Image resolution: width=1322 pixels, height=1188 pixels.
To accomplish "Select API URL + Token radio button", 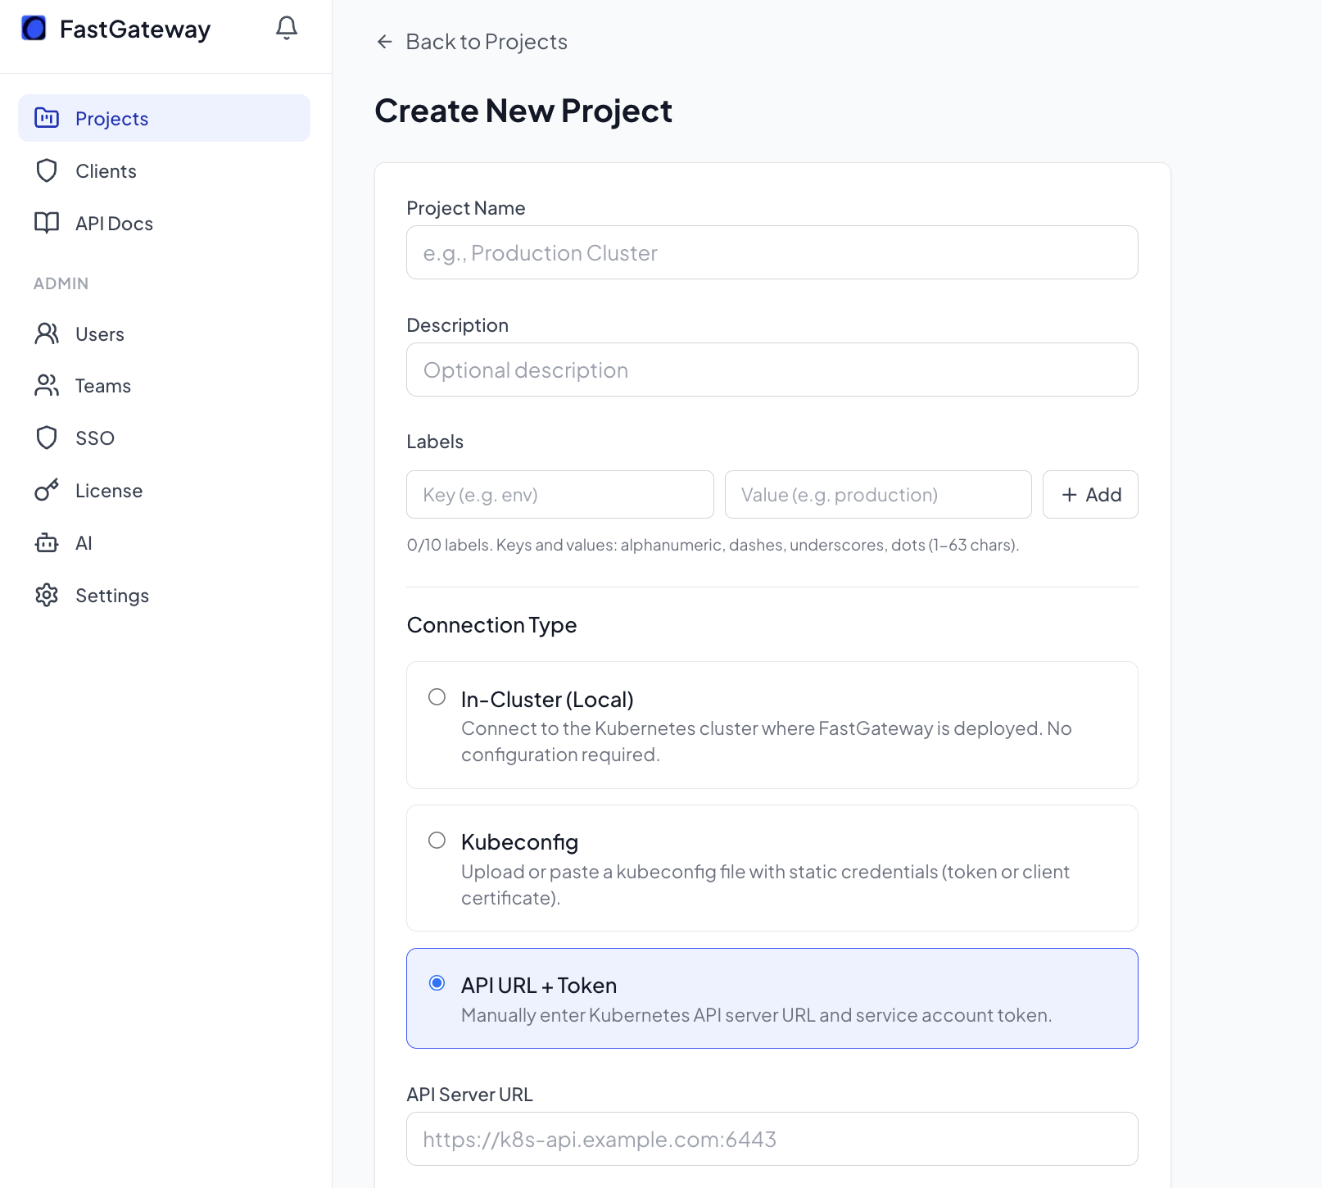I will (437, 983).
